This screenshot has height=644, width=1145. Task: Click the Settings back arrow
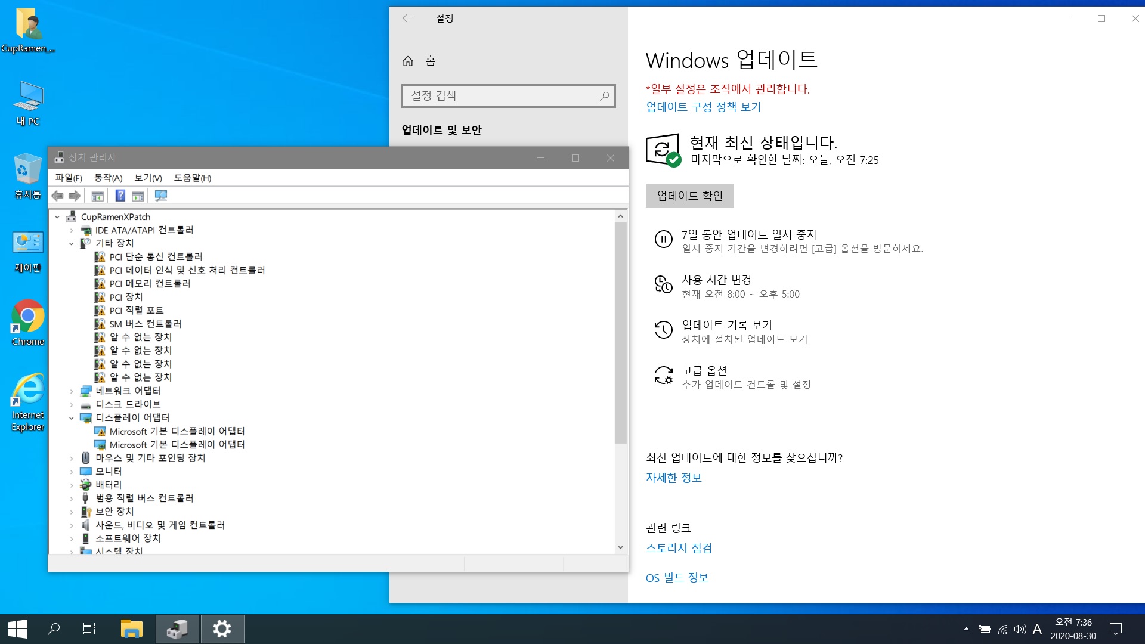pyautogui.click(x=407, y=18)
